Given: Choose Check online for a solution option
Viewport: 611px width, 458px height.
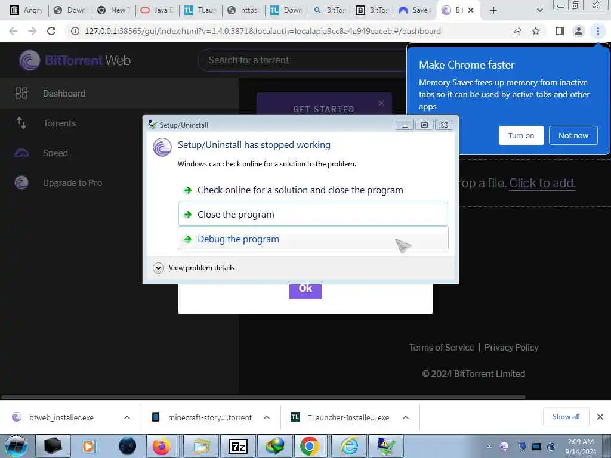Looking at the screenshot, I should pyautogui.click(x=313, y=190).
